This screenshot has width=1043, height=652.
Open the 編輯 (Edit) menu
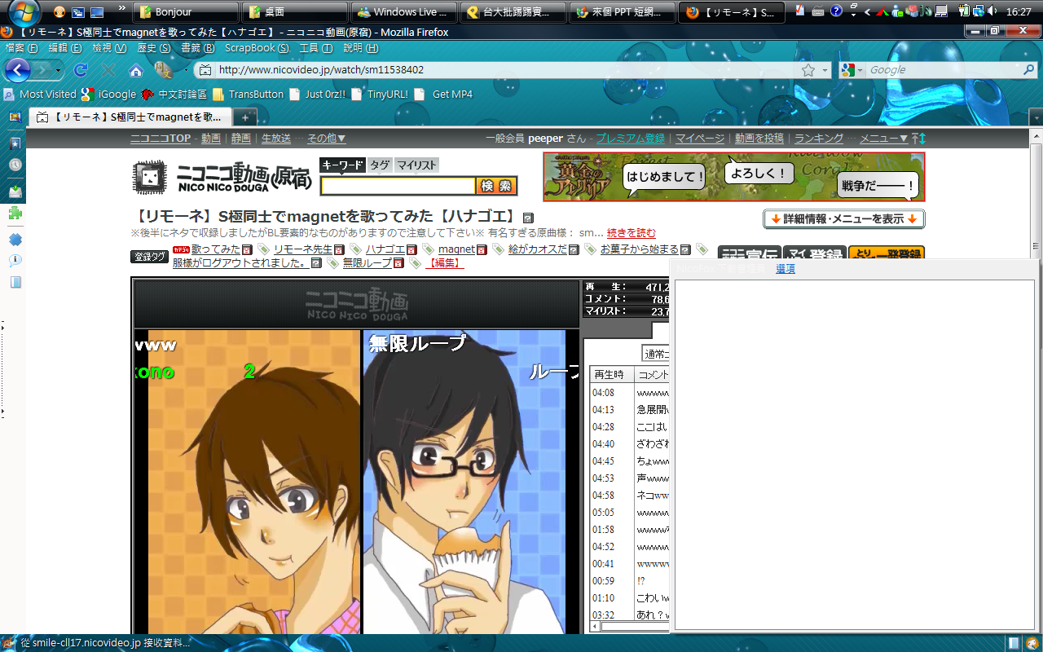65,48
